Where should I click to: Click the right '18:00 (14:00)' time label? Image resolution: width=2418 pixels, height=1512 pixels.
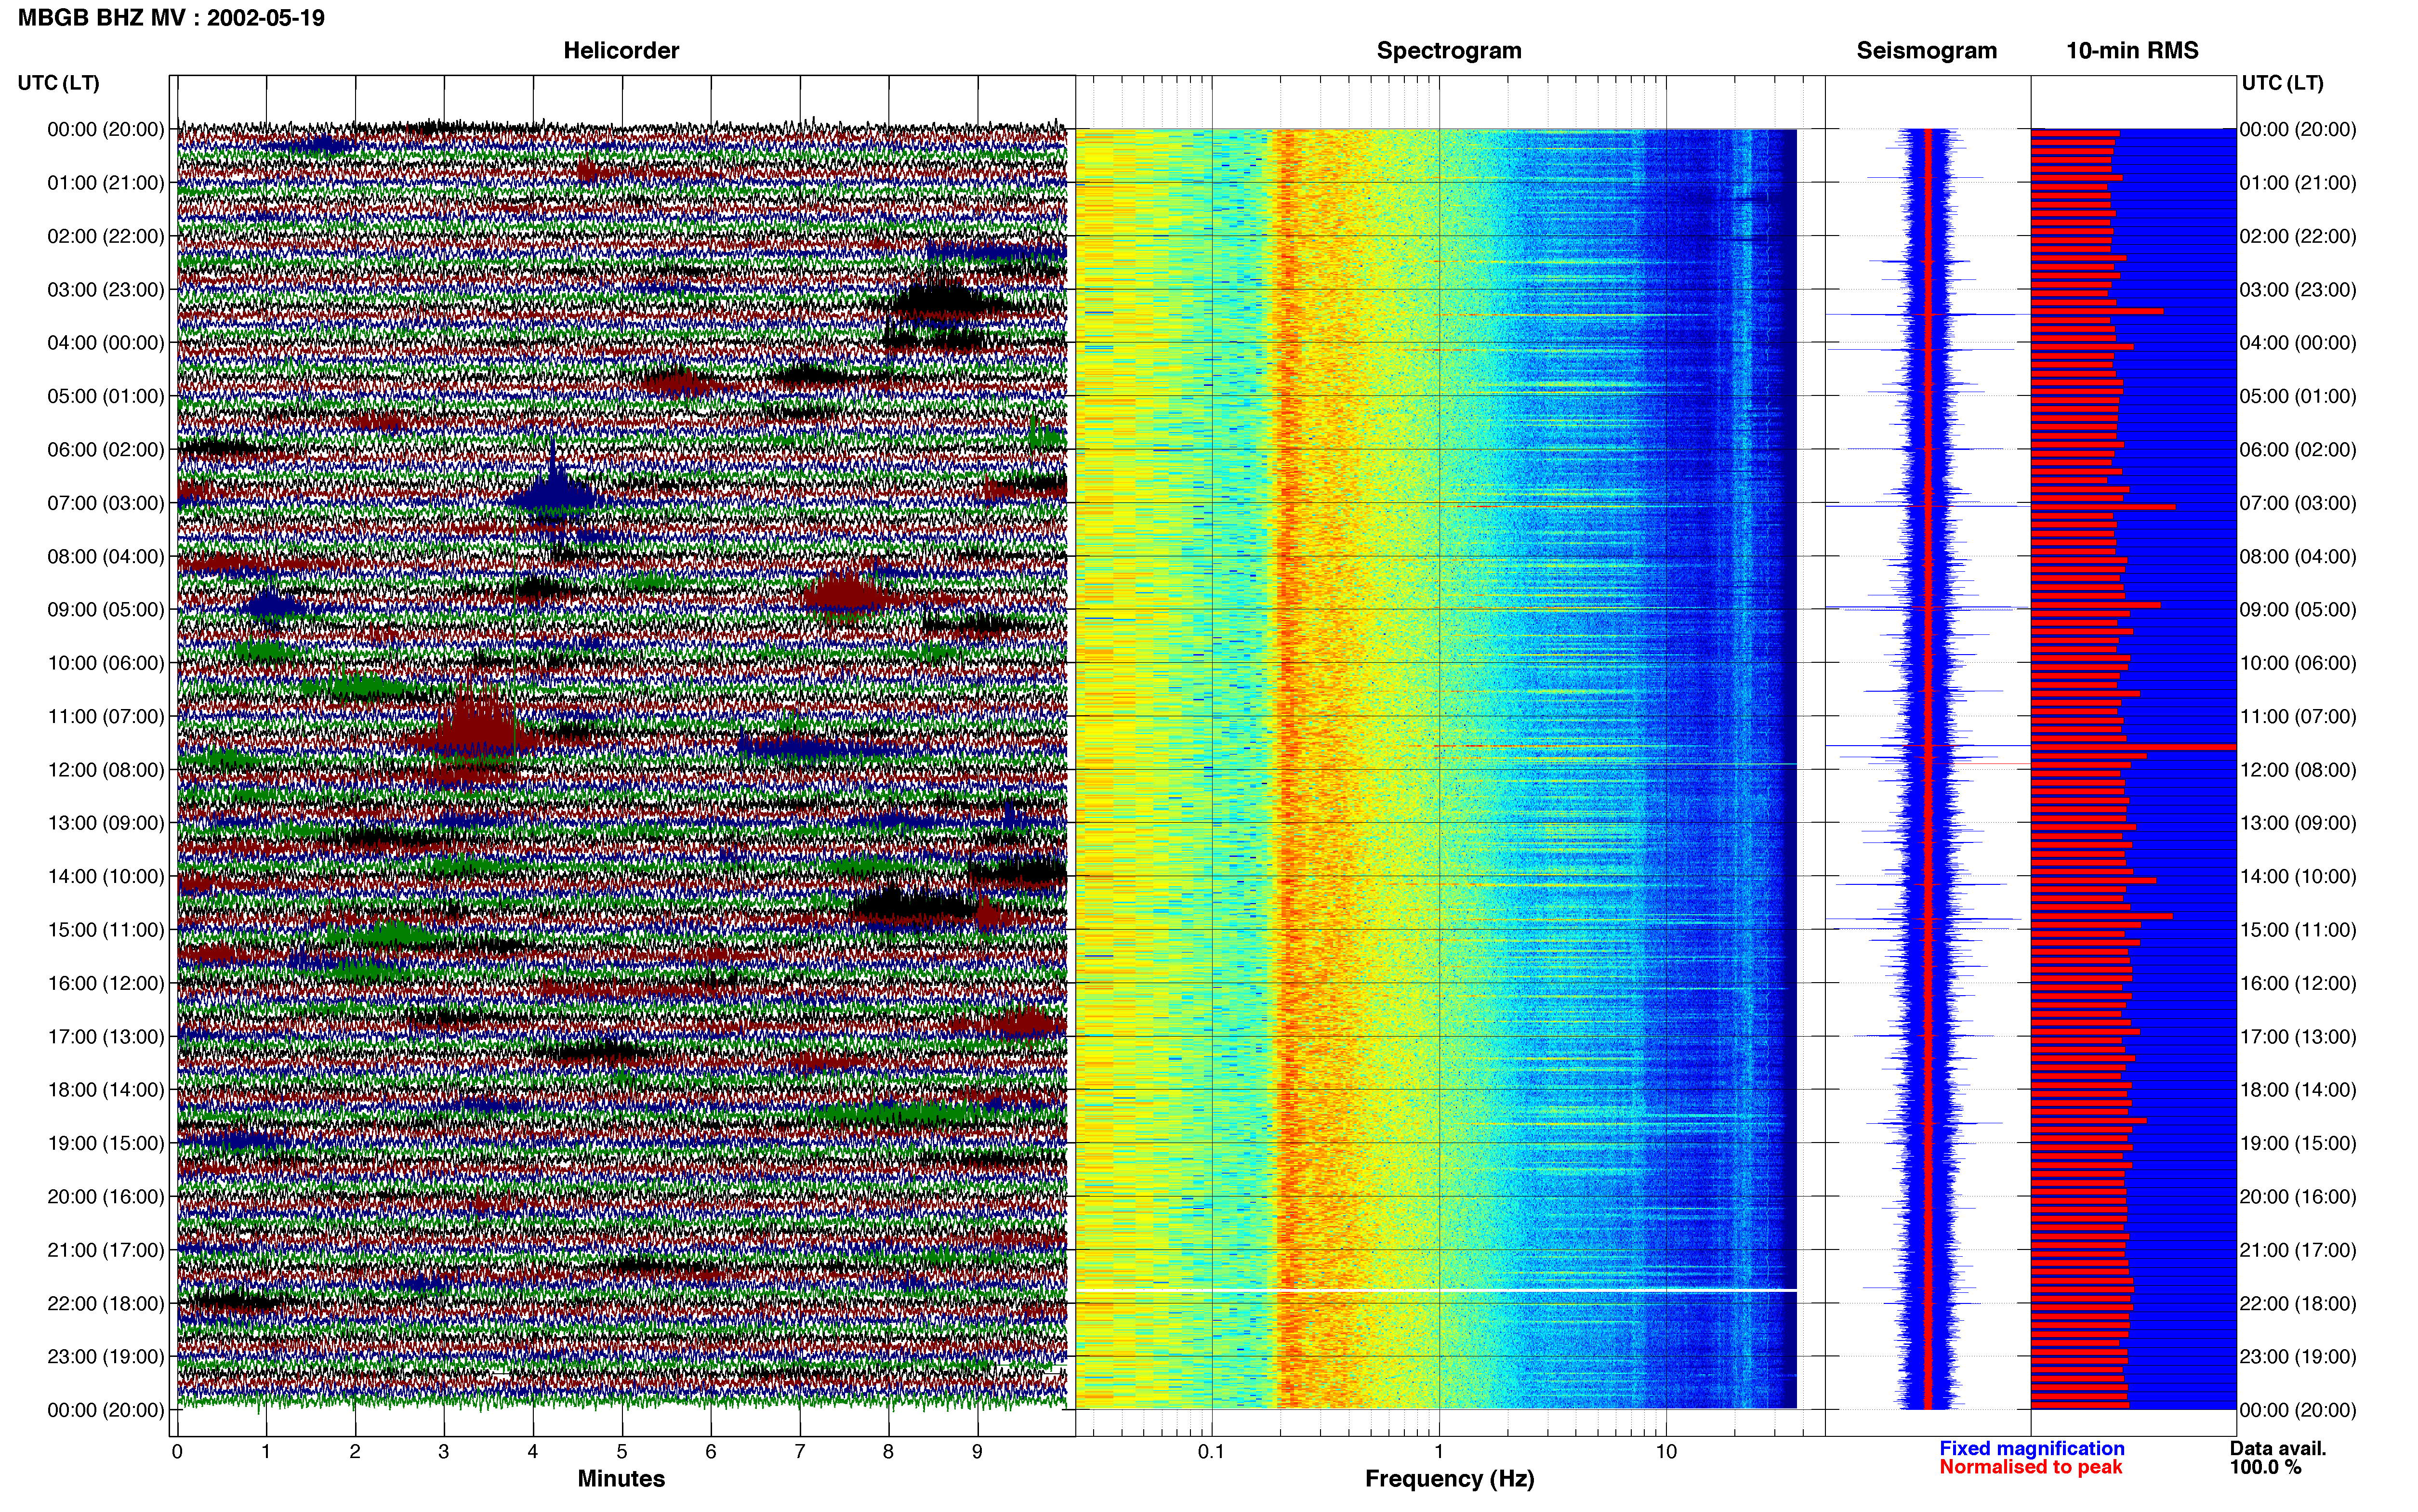(x=2298, y=1089)
